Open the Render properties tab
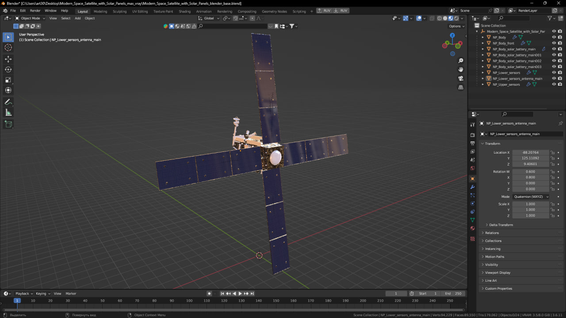566x318 pixels. point(473,135)
